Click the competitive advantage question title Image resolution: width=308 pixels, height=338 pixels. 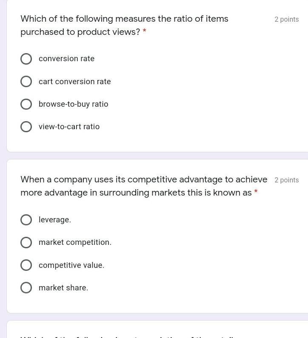point(144,186)
